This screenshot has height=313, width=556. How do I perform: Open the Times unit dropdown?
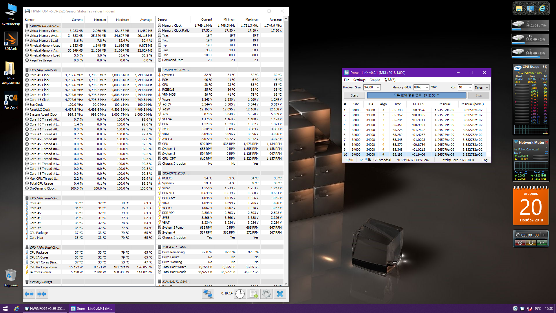tap(487, 88)
